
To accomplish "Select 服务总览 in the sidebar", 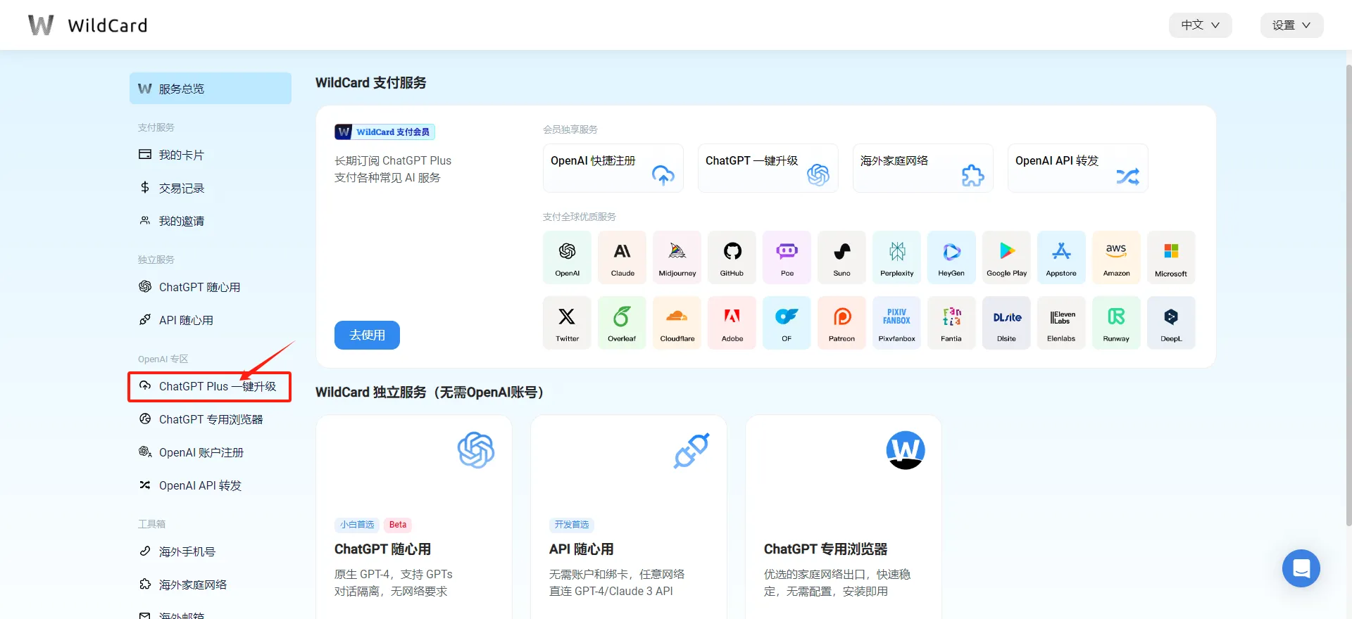I will tap(210, 89).
